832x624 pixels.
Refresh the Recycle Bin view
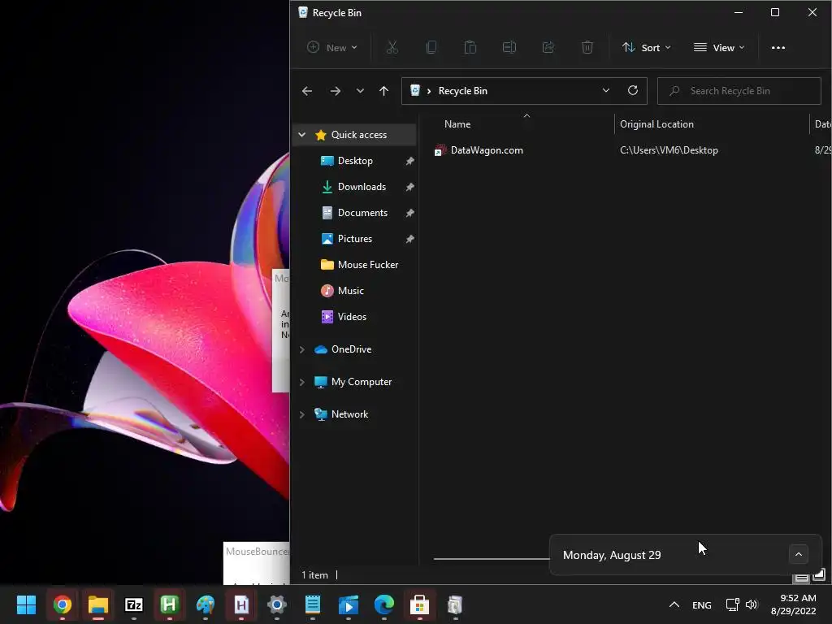click(x=632, y=91)
